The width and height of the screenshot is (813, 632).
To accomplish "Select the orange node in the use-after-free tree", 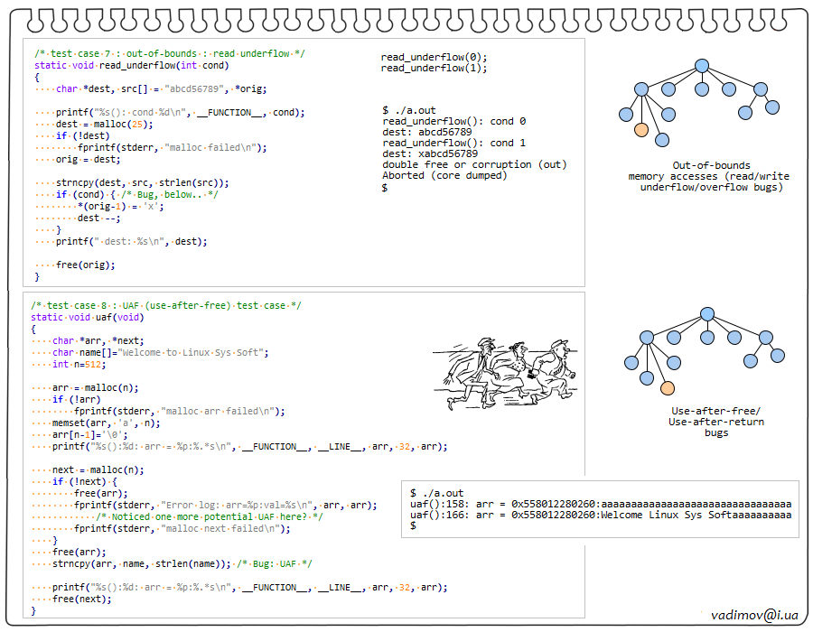I will click(668, 388).
